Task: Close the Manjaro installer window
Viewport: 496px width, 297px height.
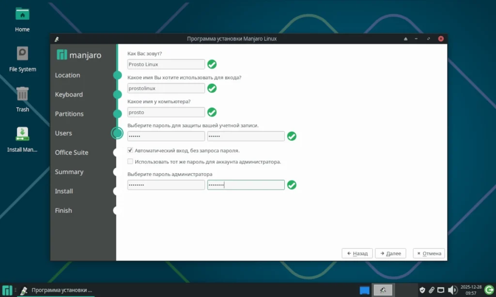Action: (441, 39)
